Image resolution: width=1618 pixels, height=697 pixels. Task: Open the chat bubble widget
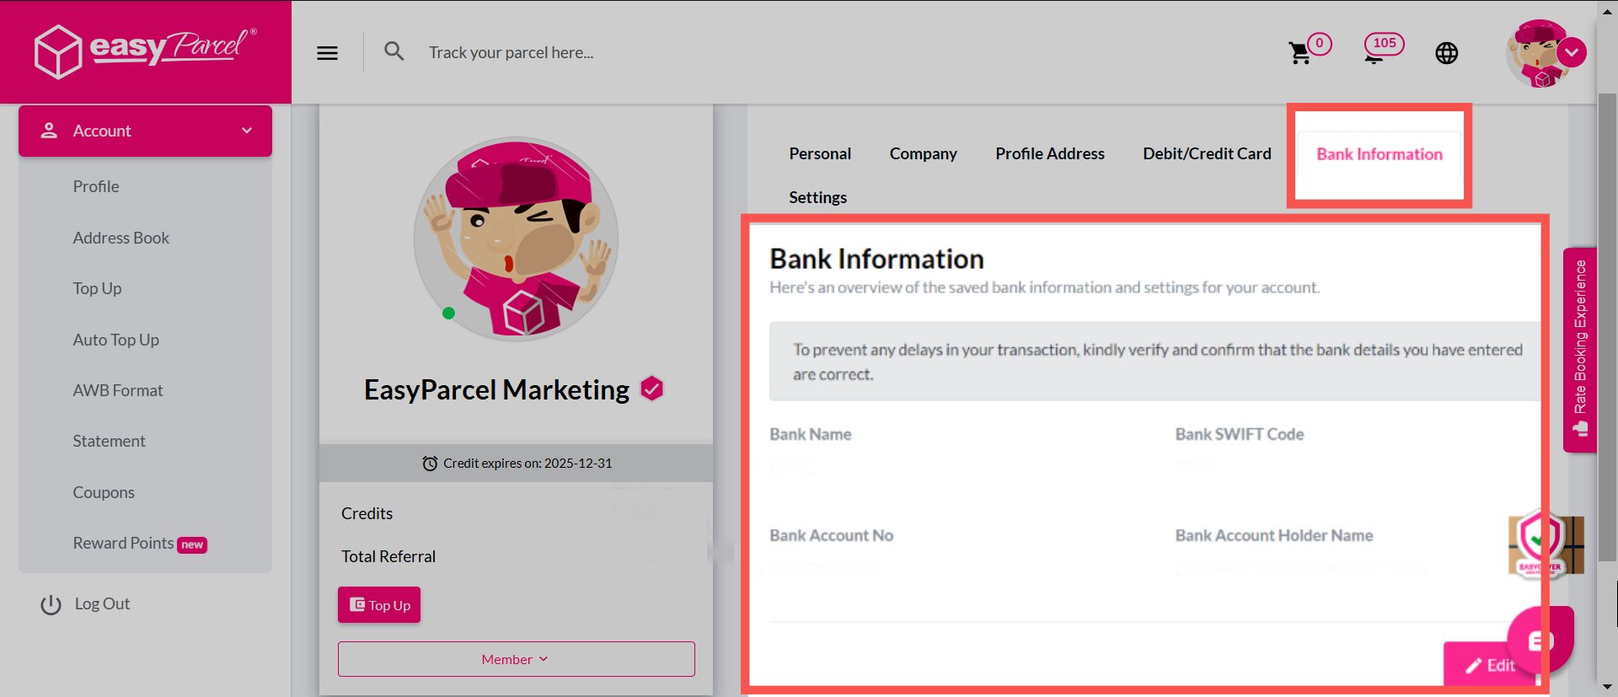click(x=1540, y=641)
